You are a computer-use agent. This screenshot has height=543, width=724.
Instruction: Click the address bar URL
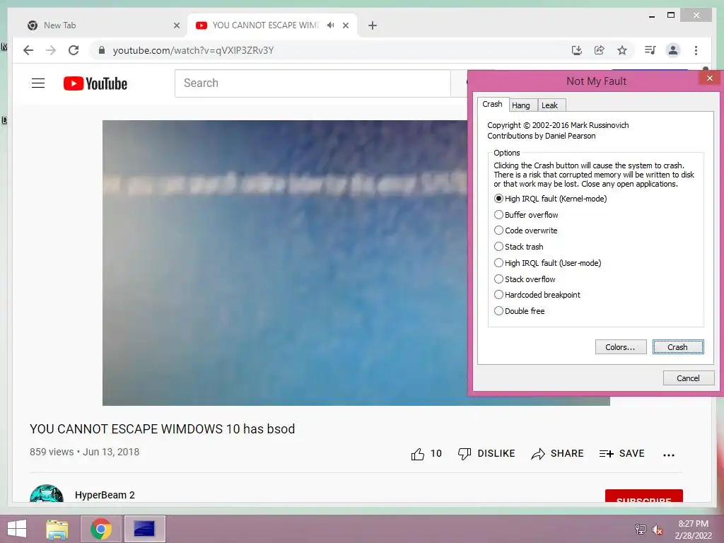194,50
